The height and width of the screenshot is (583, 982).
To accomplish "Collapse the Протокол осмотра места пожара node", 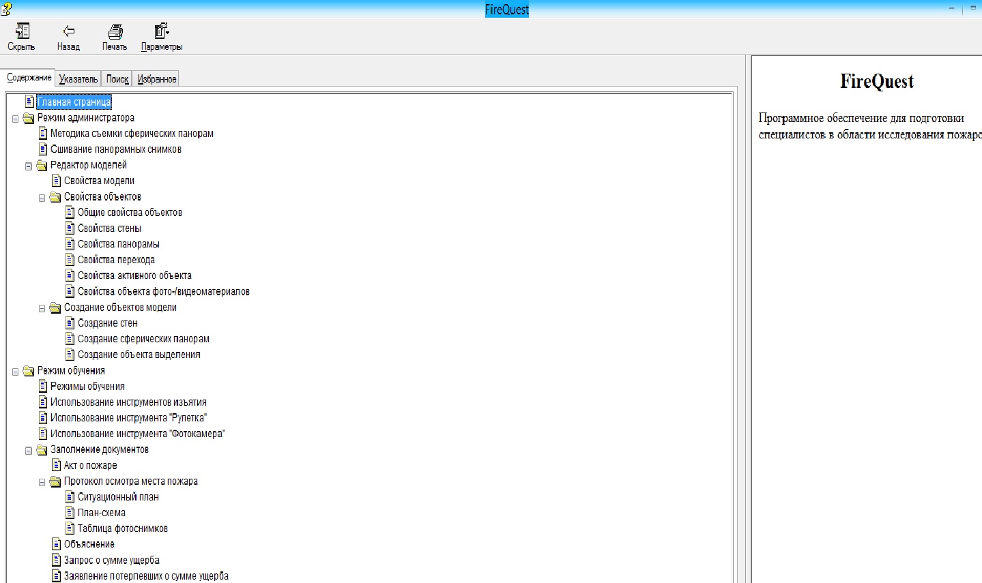I will (x=42, y=482).
